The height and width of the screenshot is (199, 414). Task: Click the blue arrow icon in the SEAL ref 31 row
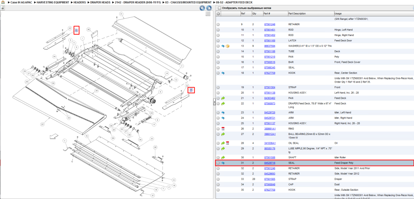tap(223, 163)
